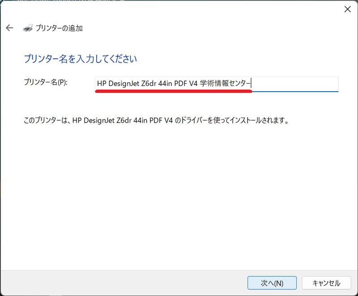Click the プリンターの追加 window title
This screenshot has height=296, width=358.
[x=59, y=28]
